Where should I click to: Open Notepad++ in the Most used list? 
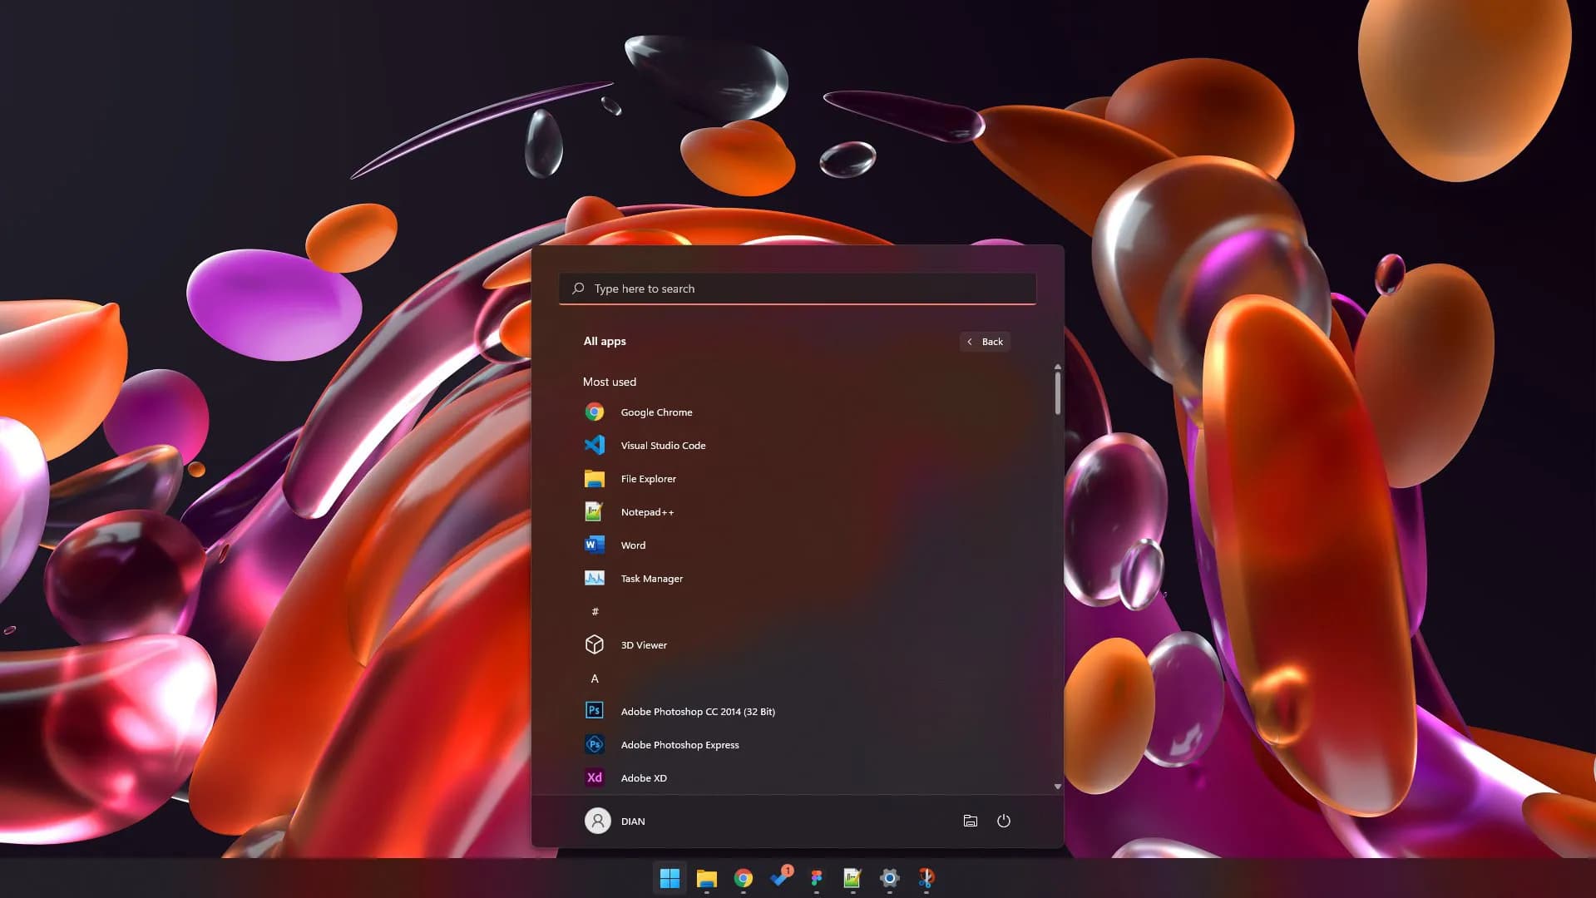(x=646, y=512)
